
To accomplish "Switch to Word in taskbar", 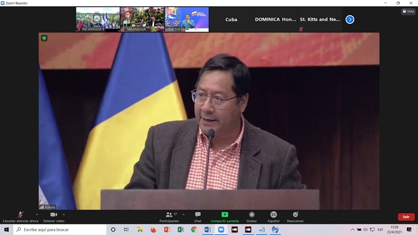I will [208, 229].
